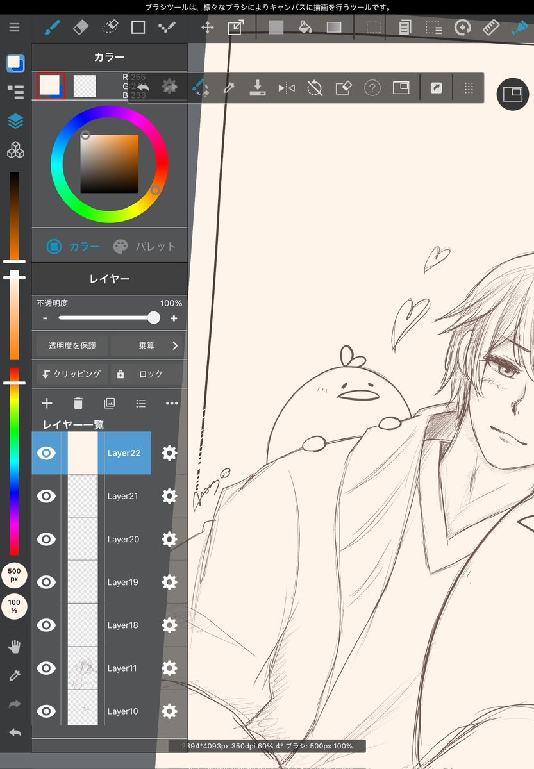Open the layers sidebar icon
Image resolution: width=534 pixels, height=769 pixels.
(x=15, y=121)
